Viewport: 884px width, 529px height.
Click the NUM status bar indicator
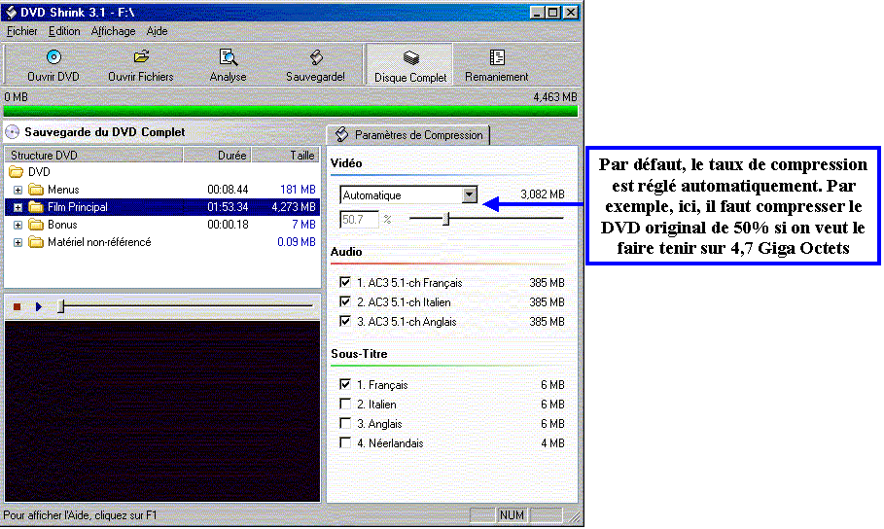tap(512, 515)
